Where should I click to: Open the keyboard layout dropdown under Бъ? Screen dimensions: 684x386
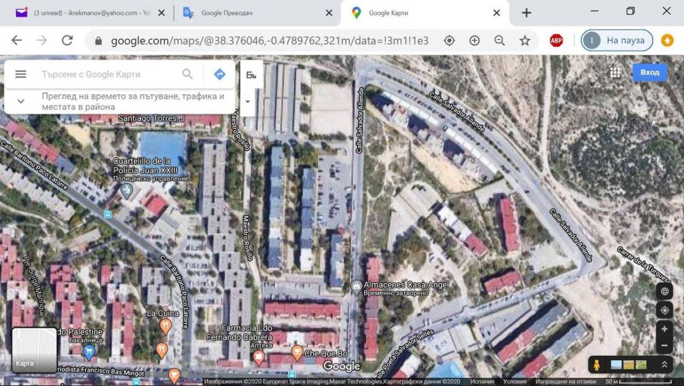click(x=248, y=101)
